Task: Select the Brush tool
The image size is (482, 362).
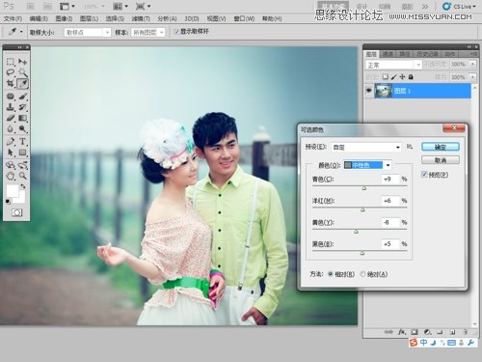Action: pyautogui.click(x=22, y=96)
